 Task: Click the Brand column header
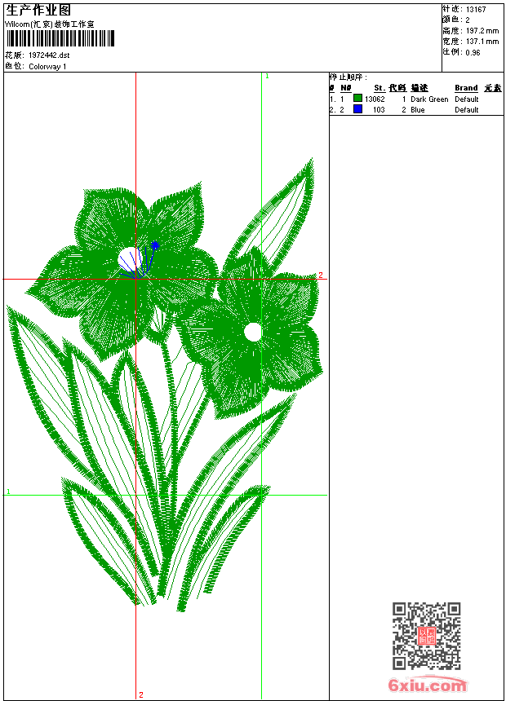point(466,88)
